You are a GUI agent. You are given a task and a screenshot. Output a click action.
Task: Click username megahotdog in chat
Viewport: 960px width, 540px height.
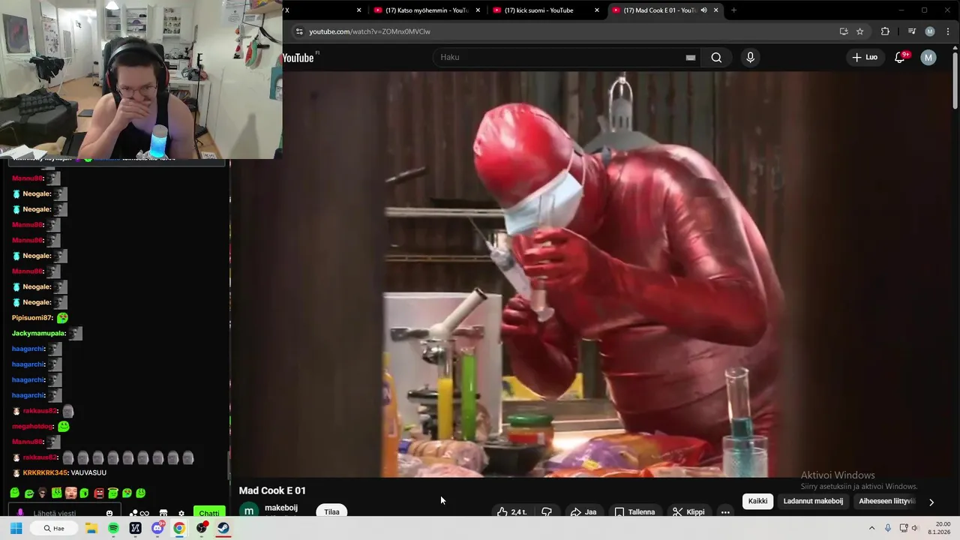pos(33,426)
